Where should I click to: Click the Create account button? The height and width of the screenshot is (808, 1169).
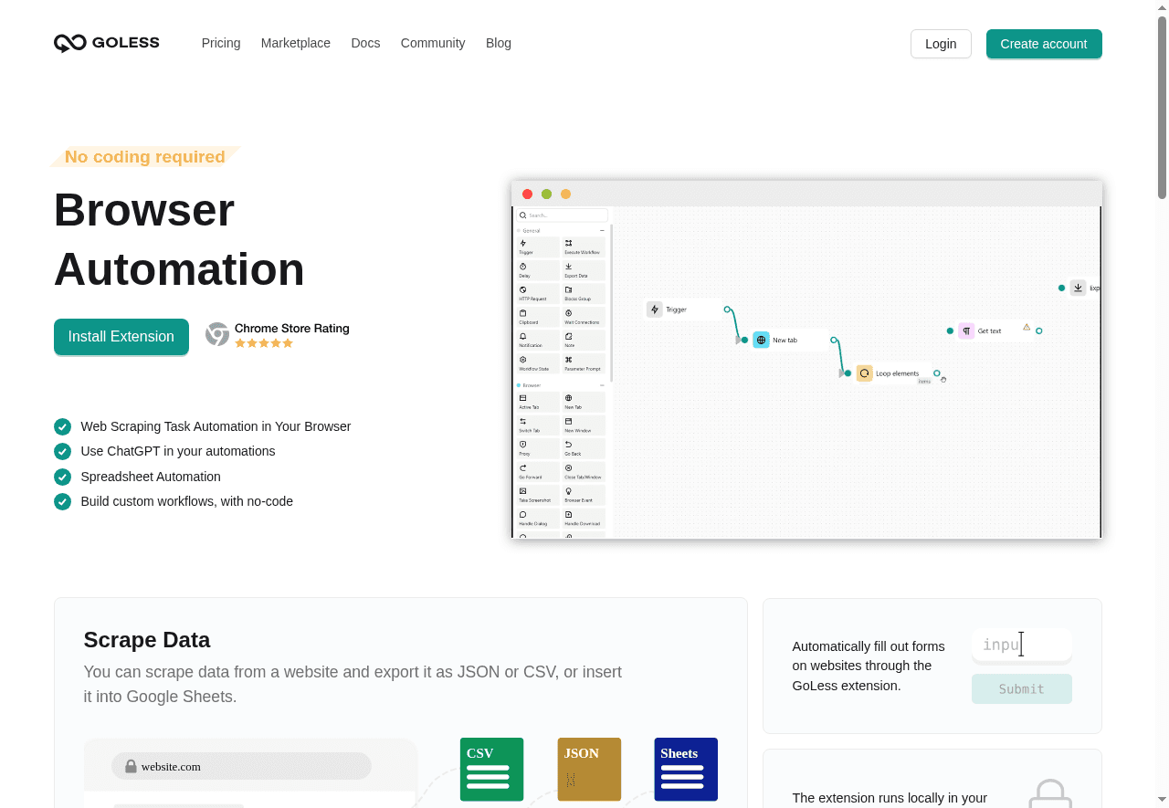coord(1044,44)
